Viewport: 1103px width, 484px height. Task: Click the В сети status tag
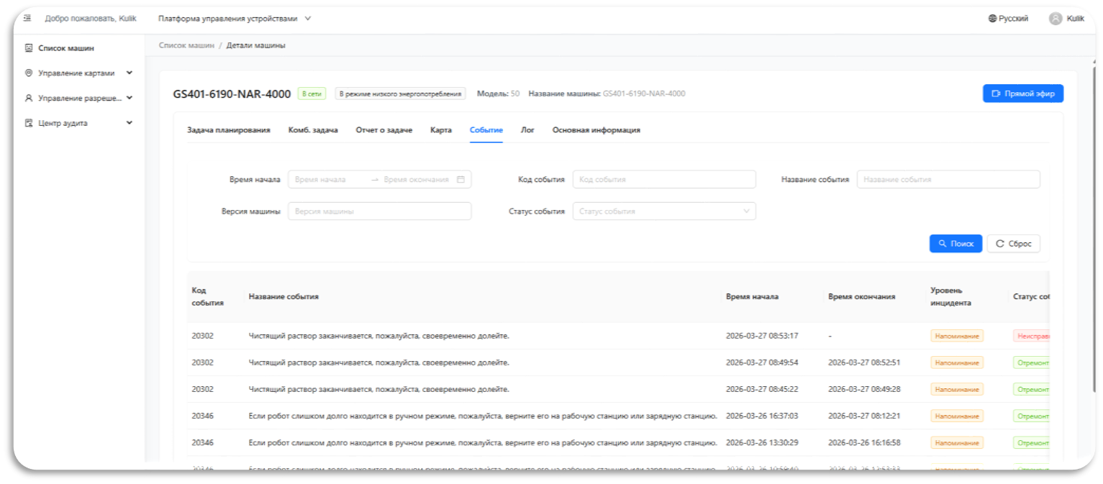coord(312,93)
